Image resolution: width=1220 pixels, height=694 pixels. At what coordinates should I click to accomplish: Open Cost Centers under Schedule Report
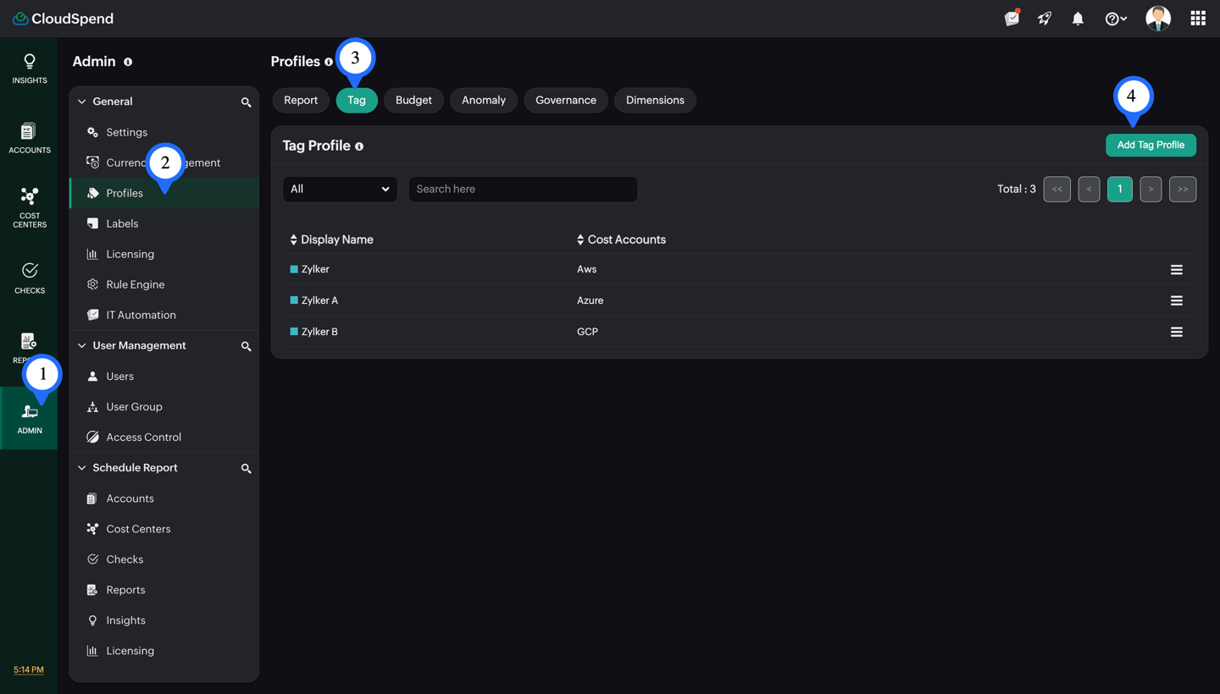click(164, 529)
